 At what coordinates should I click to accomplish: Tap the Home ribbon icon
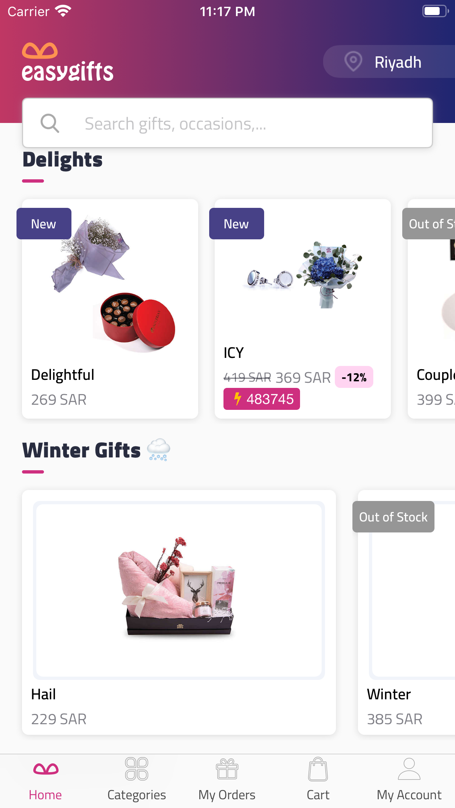point(46,769)
